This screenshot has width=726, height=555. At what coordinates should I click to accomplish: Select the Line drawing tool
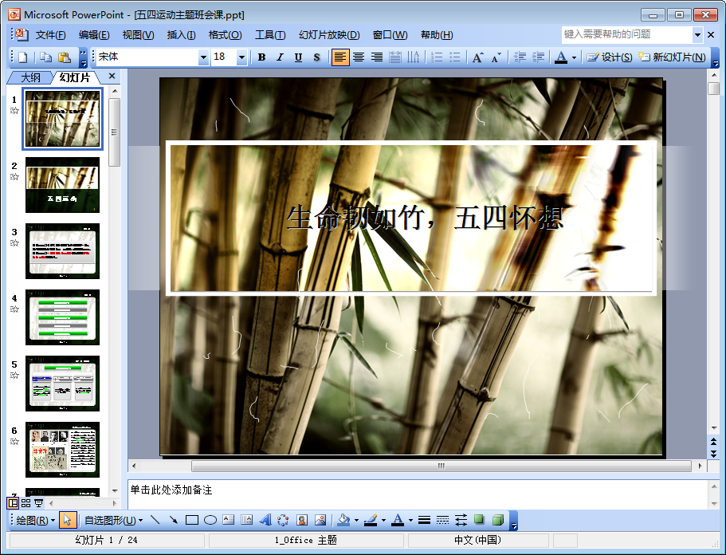(x=155, y=520)
